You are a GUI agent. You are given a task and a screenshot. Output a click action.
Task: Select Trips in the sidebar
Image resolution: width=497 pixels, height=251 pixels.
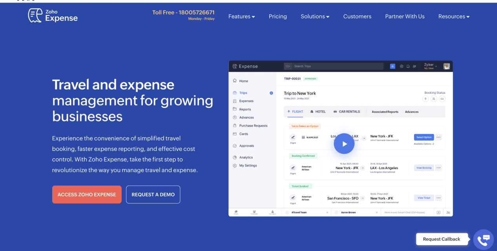point(243,93)
